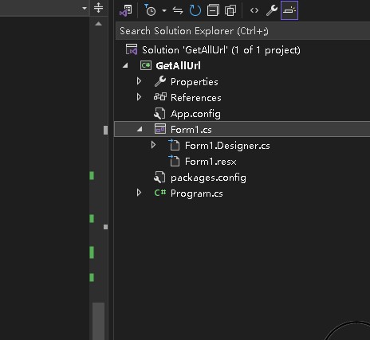
Task: Collapse the Form1.cs node
Action: coord(140,129)
